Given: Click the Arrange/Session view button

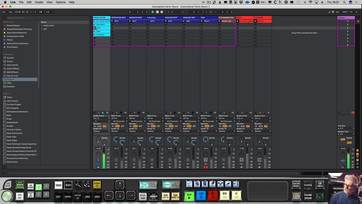Looking at the screenshot, I should (171, 185).
